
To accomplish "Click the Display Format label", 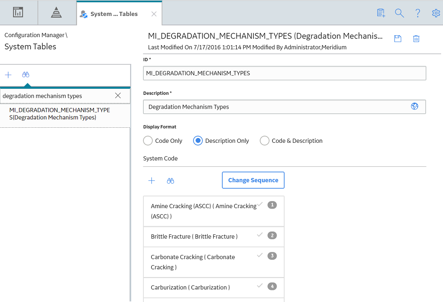I will coord(160,127).
